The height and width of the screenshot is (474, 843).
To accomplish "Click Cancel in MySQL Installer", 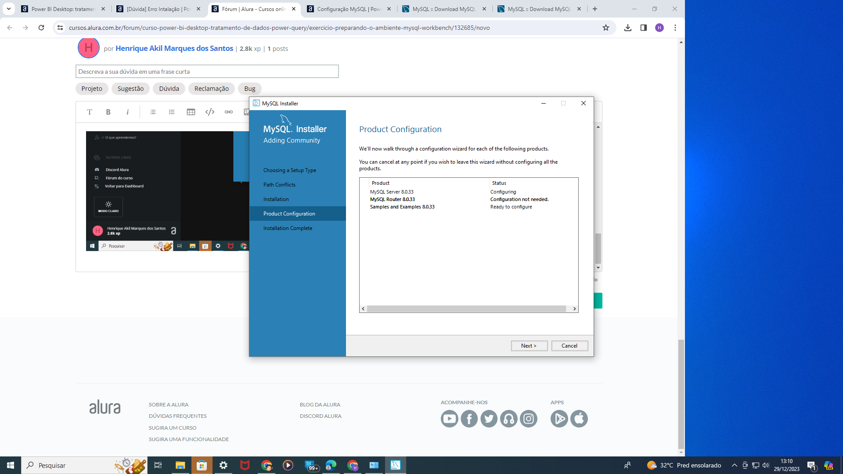I will (x=569, y=346).
